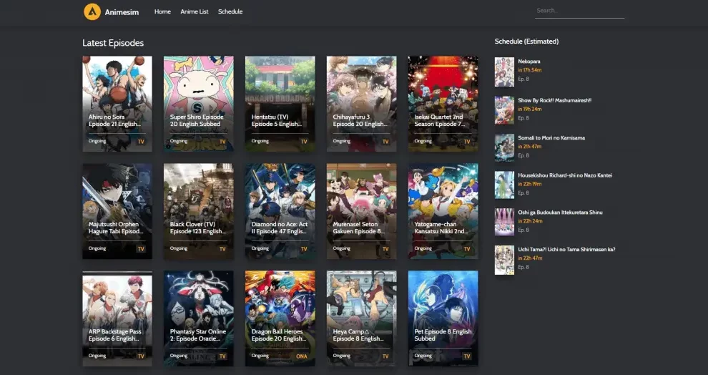Click Somali to Mori no Kamisama thumbnail

(504, 147)
